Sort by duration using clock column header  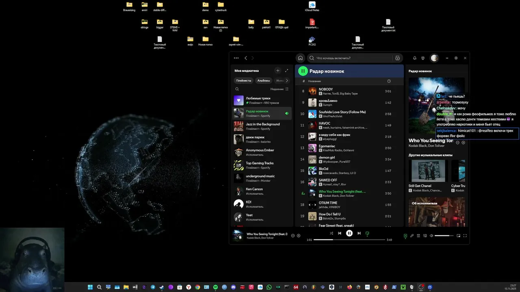click(x=389, y=81)
